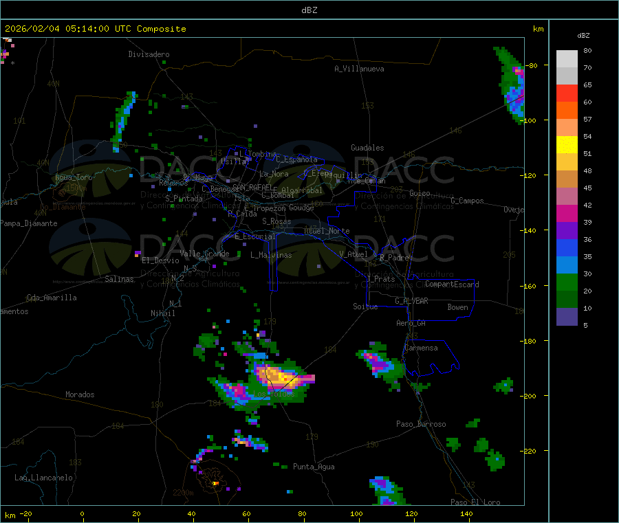Click the Nihuil label

click(x=163, y=313)
